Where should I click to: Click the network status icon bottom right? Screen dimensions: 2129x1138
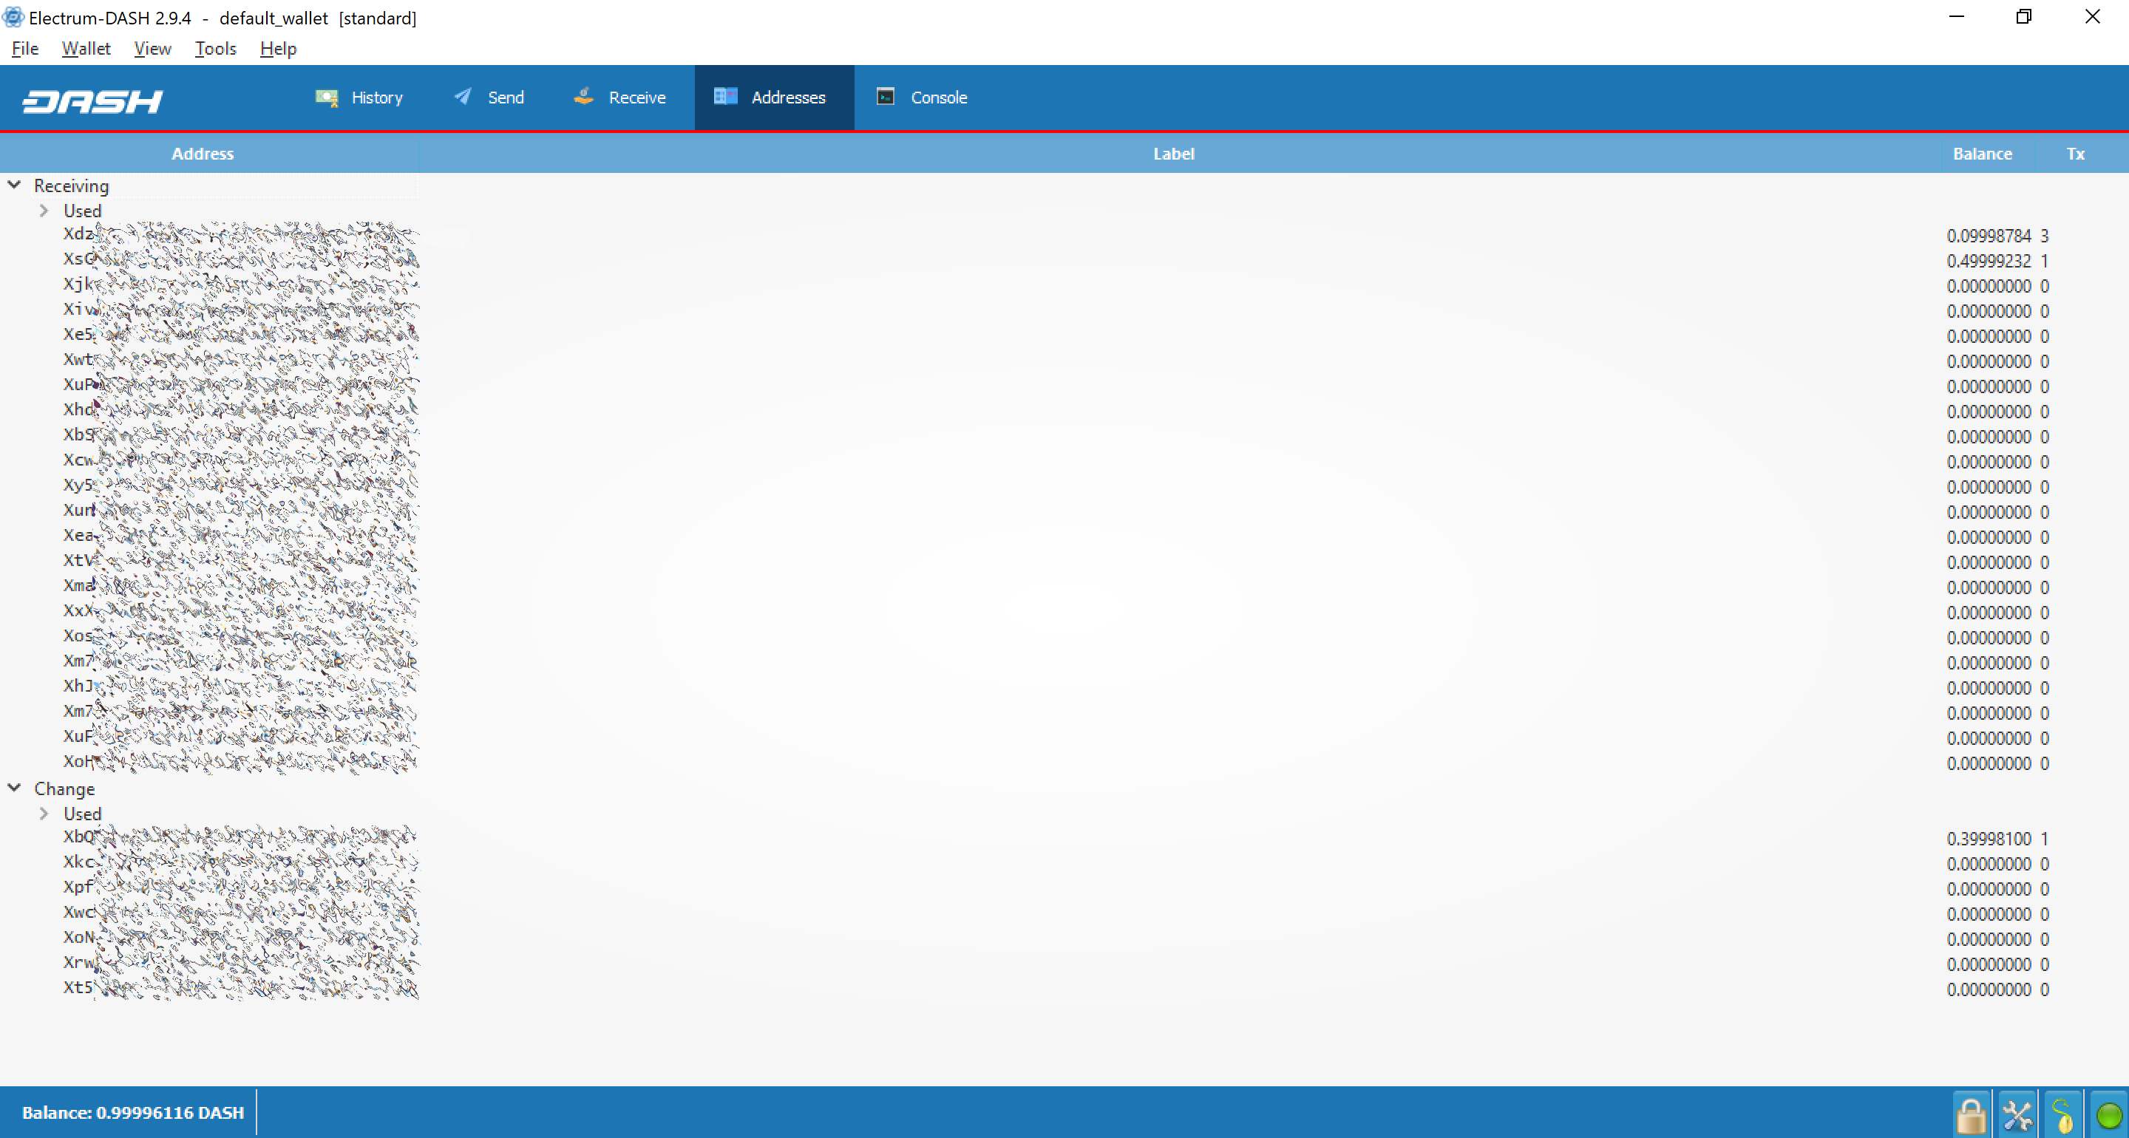(2108, 1113)
